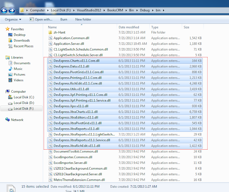This screenshot has width=229, height=192.
Task: Click the ExcelImporter.Server.dll file name
Action: point(70,163)
